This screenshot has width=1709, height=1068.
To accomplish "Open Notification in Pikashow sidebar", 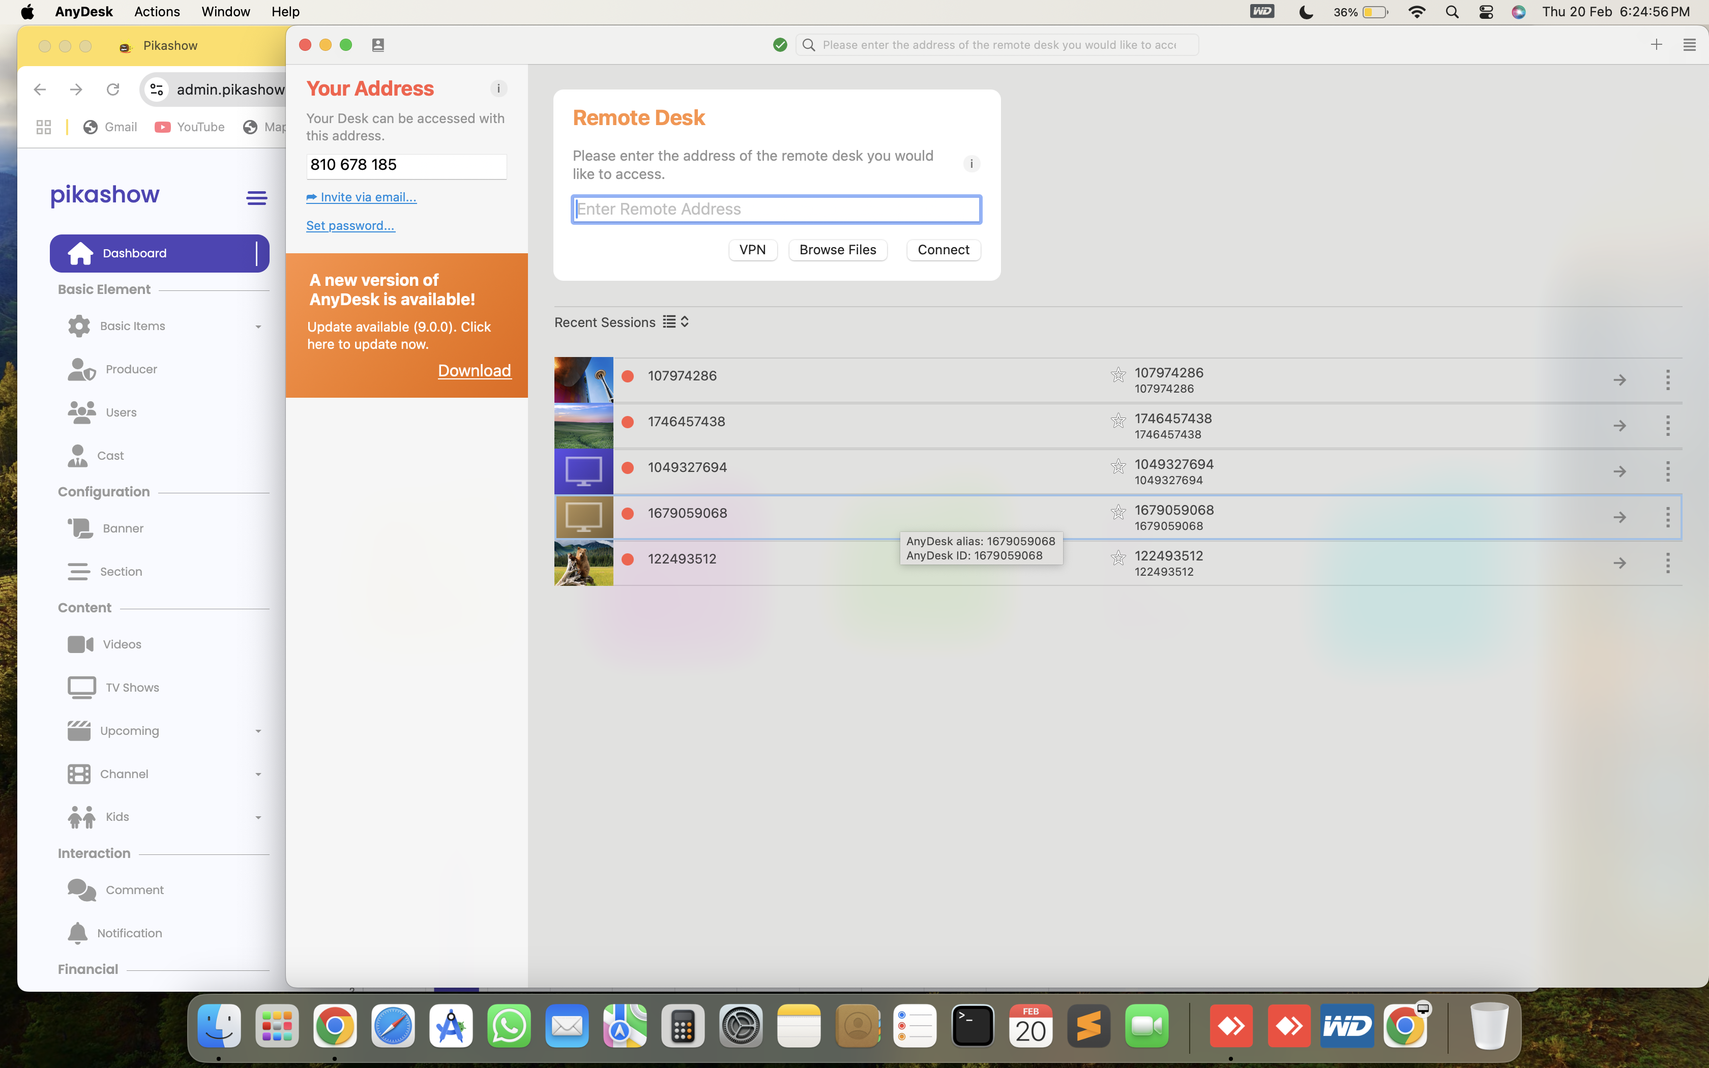I will 115,933.
